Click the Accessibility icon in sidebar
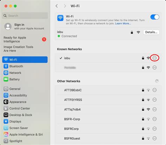 6,95
